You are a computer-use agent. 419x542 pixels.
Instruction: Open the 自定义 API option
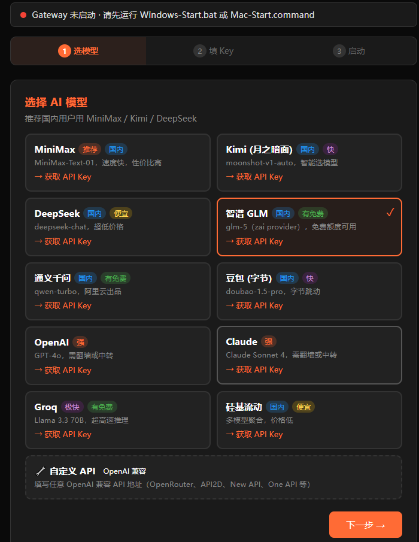(214, 477)
